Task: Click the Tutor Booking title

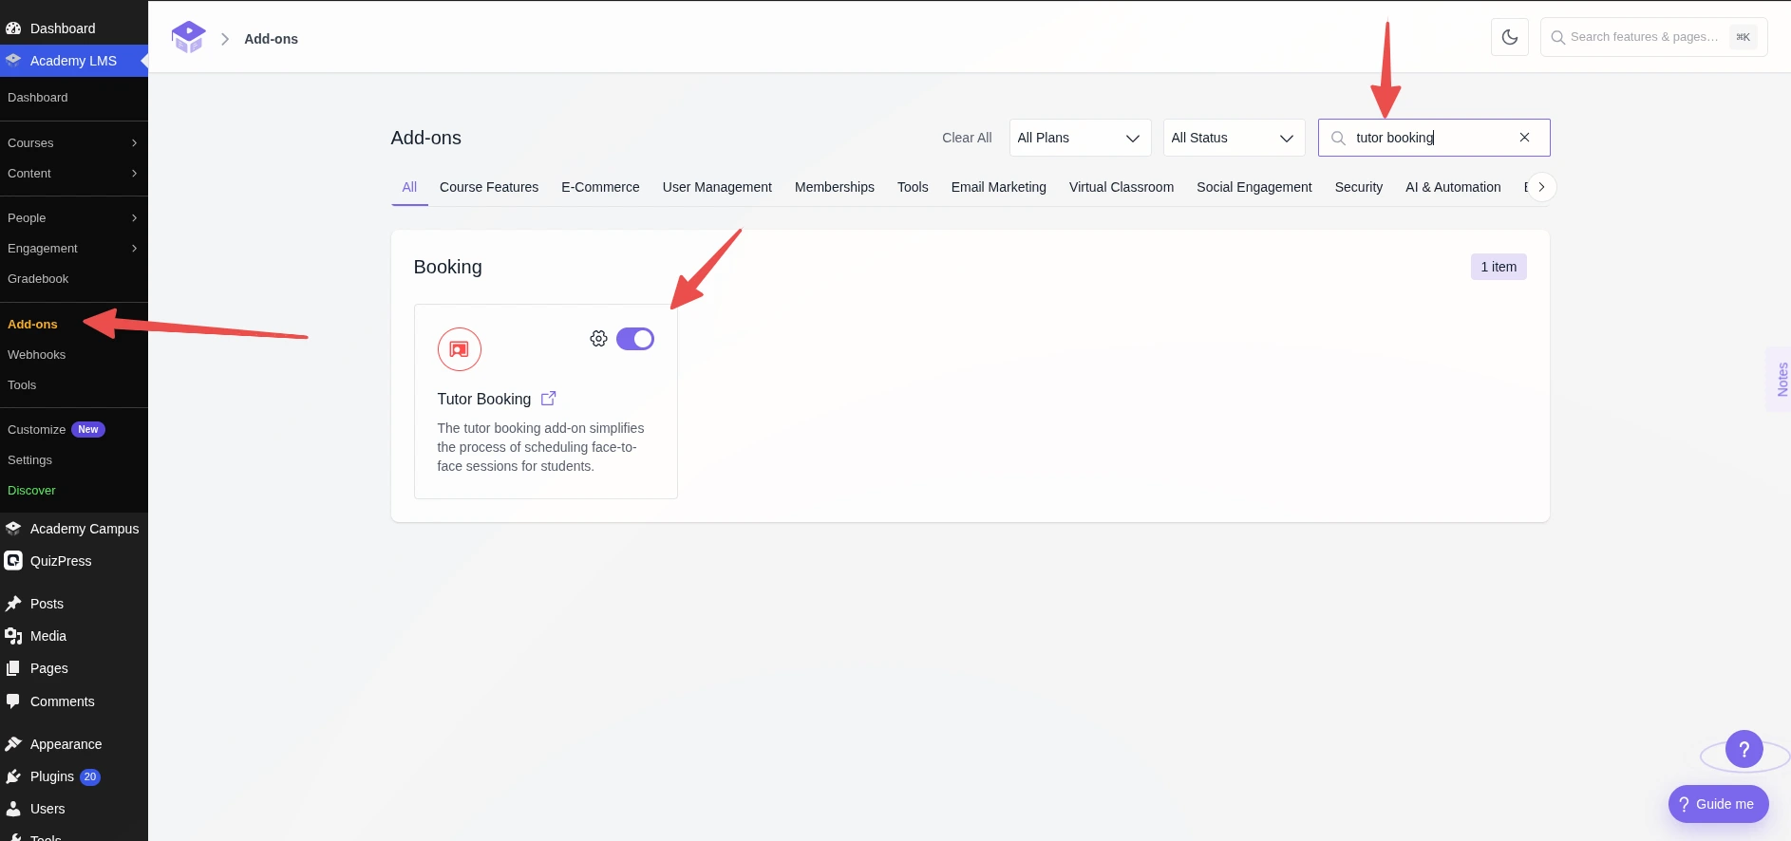Action: [484, 399]
